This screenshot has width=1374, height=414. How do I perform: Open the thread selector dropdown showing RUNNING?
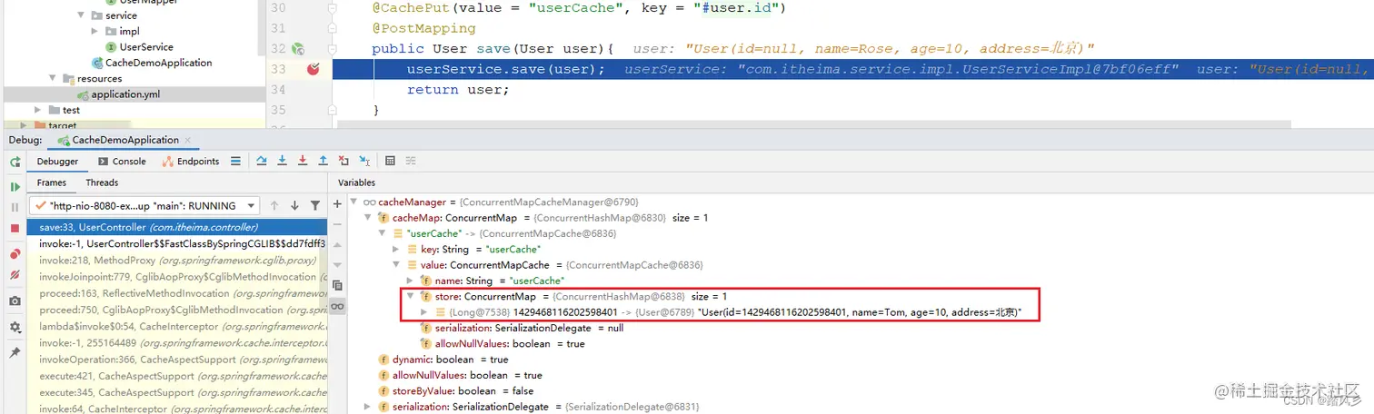click(145, 206)
